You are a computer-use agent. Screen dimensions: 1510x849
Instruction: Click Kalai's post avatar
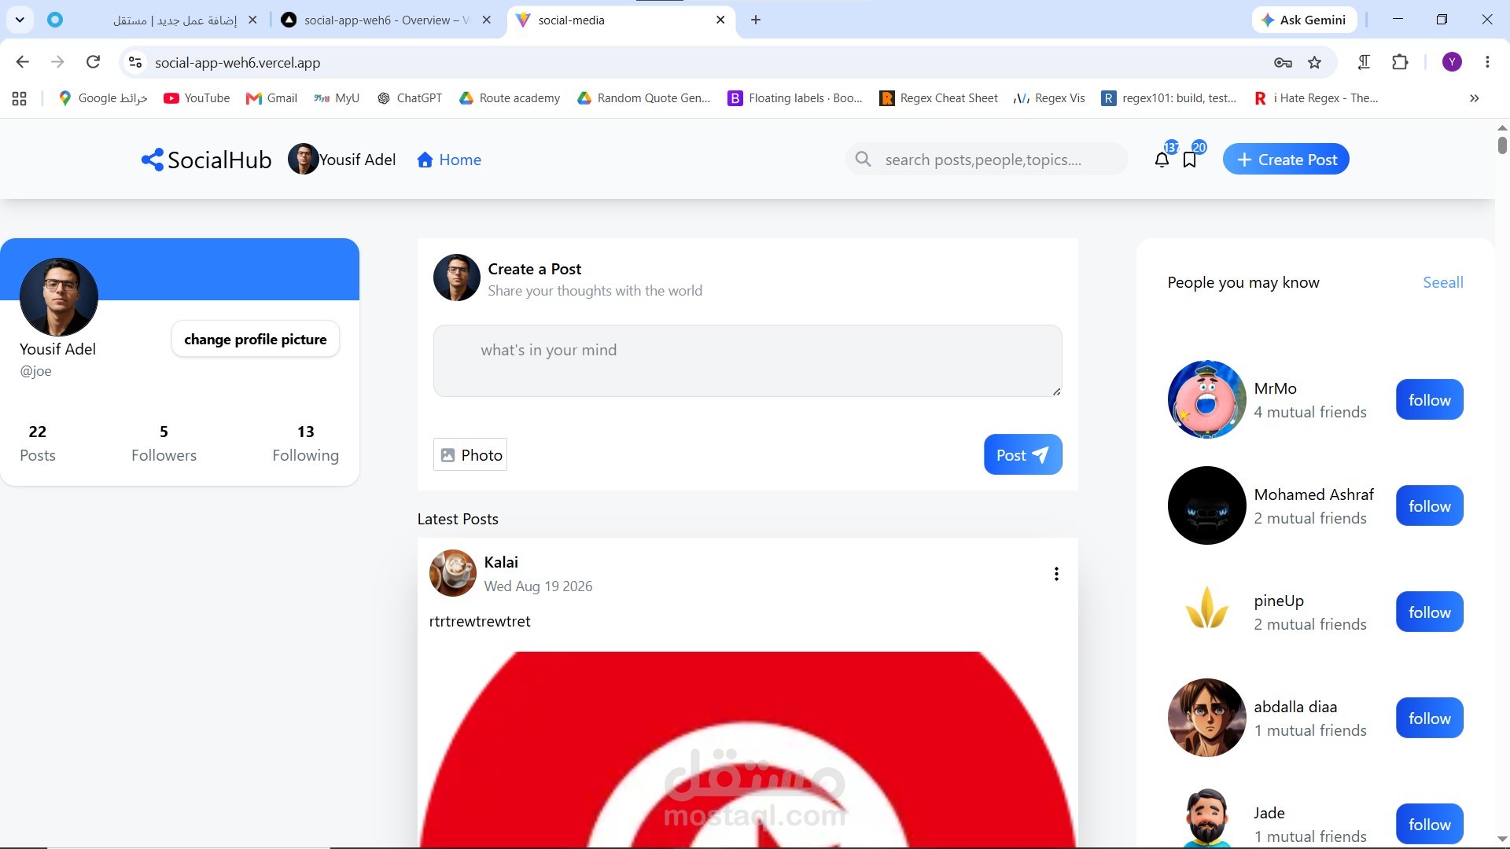click(x=452, y=573)
